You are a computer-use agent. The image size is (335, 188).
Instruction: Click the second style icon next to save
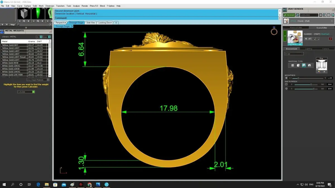point(310,39)
